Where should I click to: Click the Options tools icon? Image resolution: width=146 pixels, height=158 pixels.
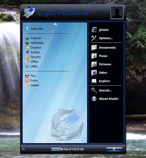coord(94,38)
